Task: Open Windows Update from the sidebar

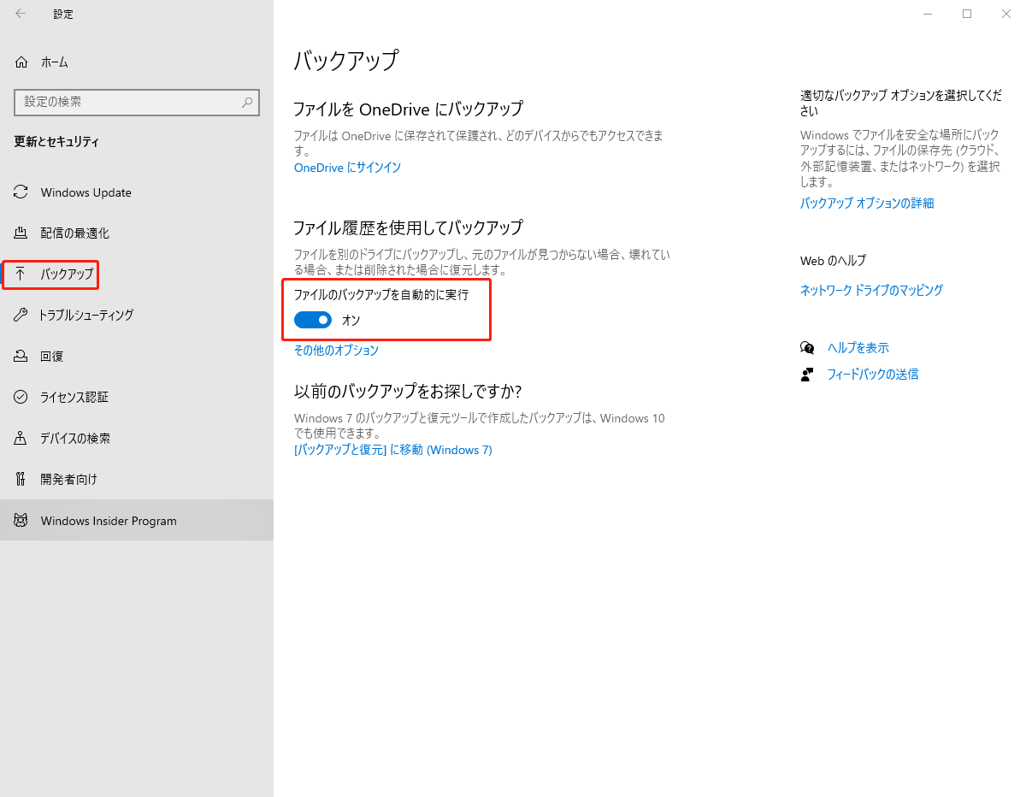Action: pyautogui.click(x=85, y=192)
